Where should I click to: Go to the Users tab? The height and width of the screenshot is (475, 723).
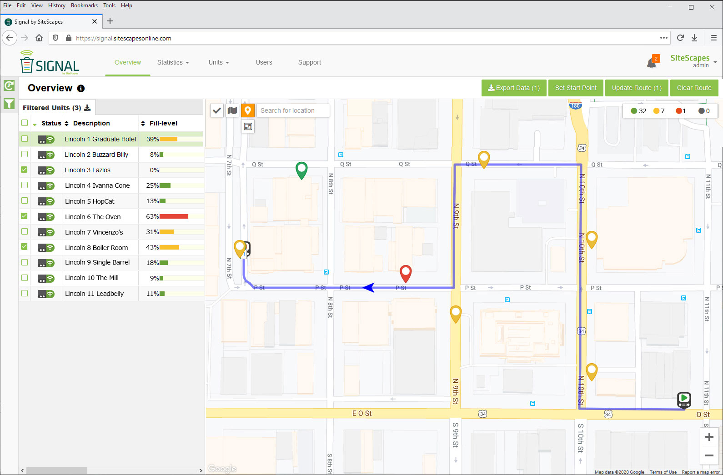[264, 62]
